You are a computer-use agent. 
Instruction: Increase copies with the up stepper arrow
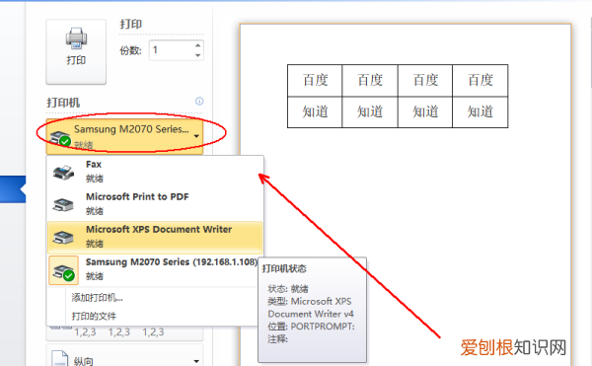pos(198,45)
